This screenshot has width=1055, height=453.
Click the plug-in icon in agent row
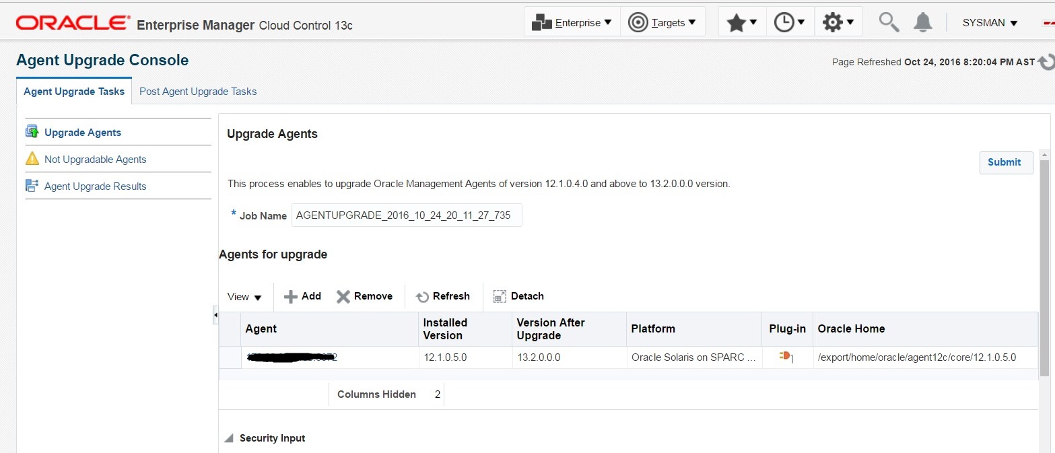point(786,357)
